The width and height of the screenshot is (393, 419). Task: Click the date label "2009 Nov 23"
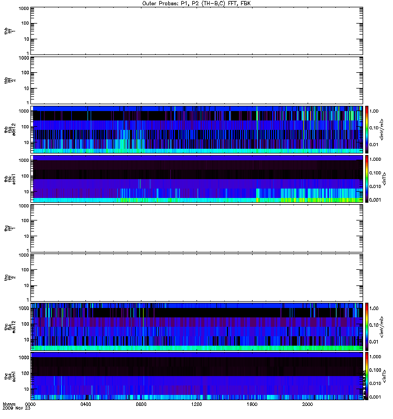pos(16,409)
